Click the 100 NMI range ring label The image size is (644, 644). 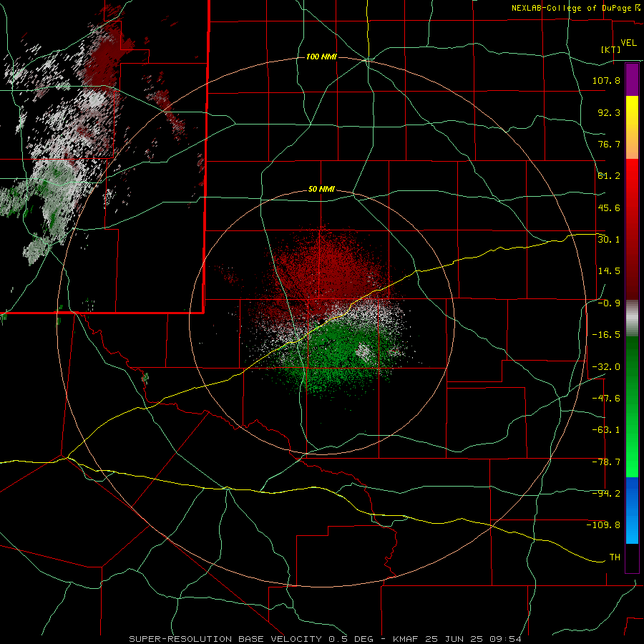click(x=321, y=57)
